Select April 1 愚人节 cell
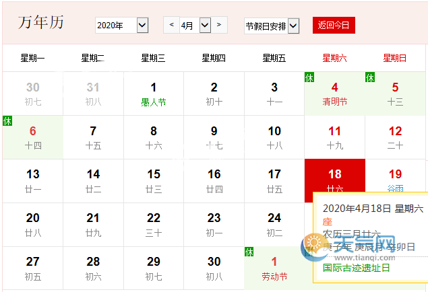Image resolution: width=428 pixels, height=292 pixels. point(154,94)
